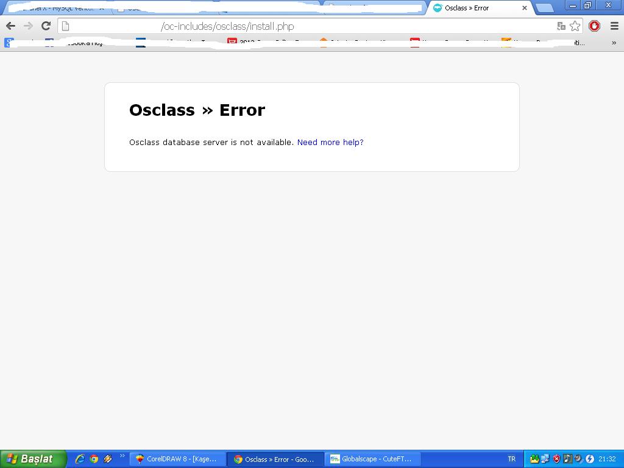Viewport: 624px width, 468px height.
Task: Open the new tab button
Action: pyautogui.click(x=545, y=8)
